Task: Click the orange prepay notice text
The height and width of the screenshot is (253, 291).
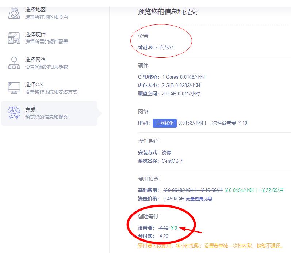Action: coord(211,246)
